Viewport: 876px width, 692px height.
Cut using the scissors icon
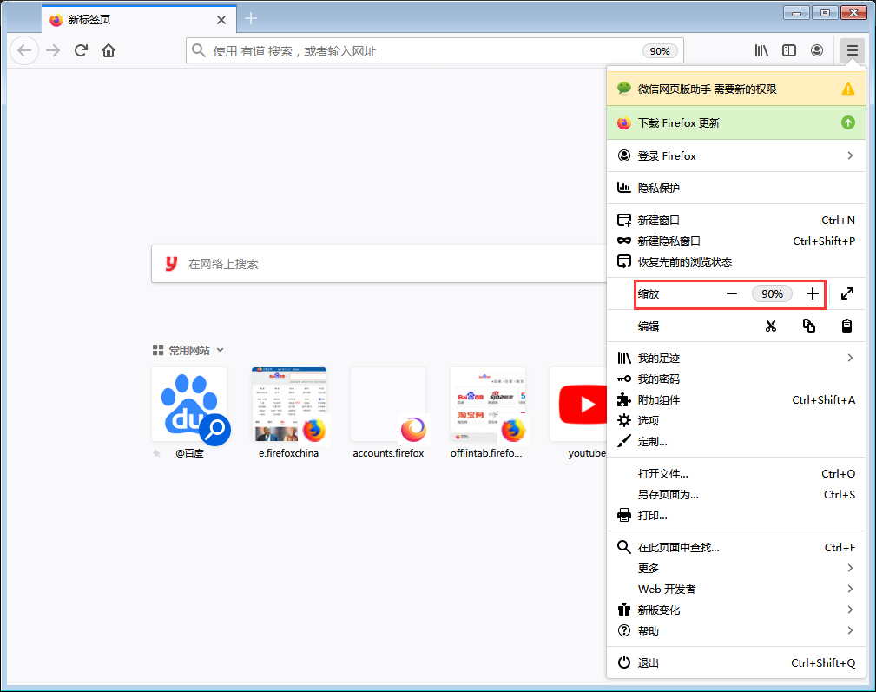(770, 326)
